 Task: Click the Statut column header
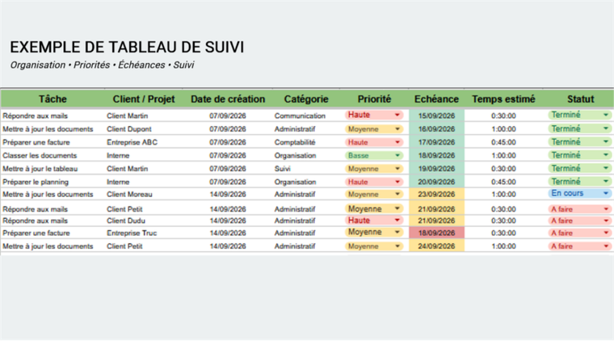coord(580,99)
